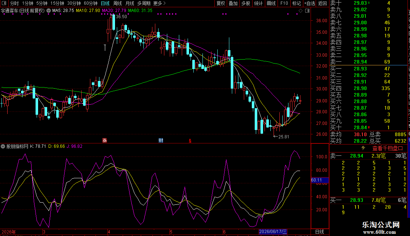Click the diamond icon above the chart
This screenshot has width=410, height=236.
click(301, 11)
